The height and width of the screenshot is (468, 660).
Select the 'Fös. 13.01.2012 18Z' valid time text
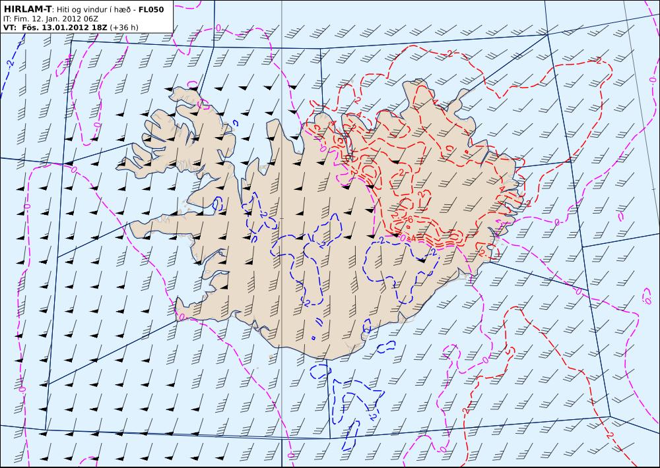click(65, 28)
